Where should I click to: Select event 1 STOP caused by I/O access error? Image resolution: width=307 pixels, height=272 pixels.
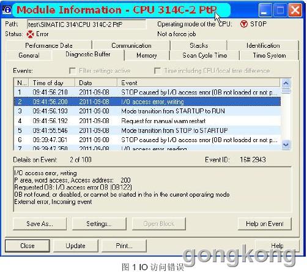click(147, 93)
